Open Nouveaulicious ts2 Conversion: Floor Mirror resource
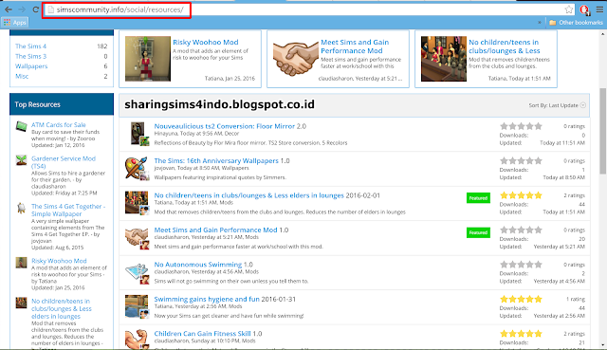 225,126
